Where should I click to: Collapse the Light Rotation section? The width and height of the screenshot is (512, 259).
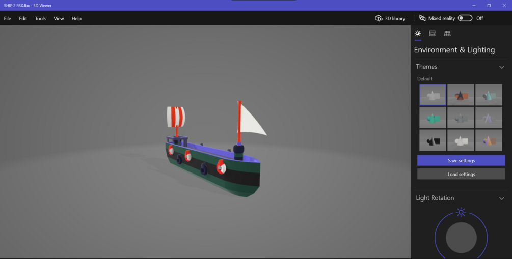pyautogui.click(x=501, y=198)
